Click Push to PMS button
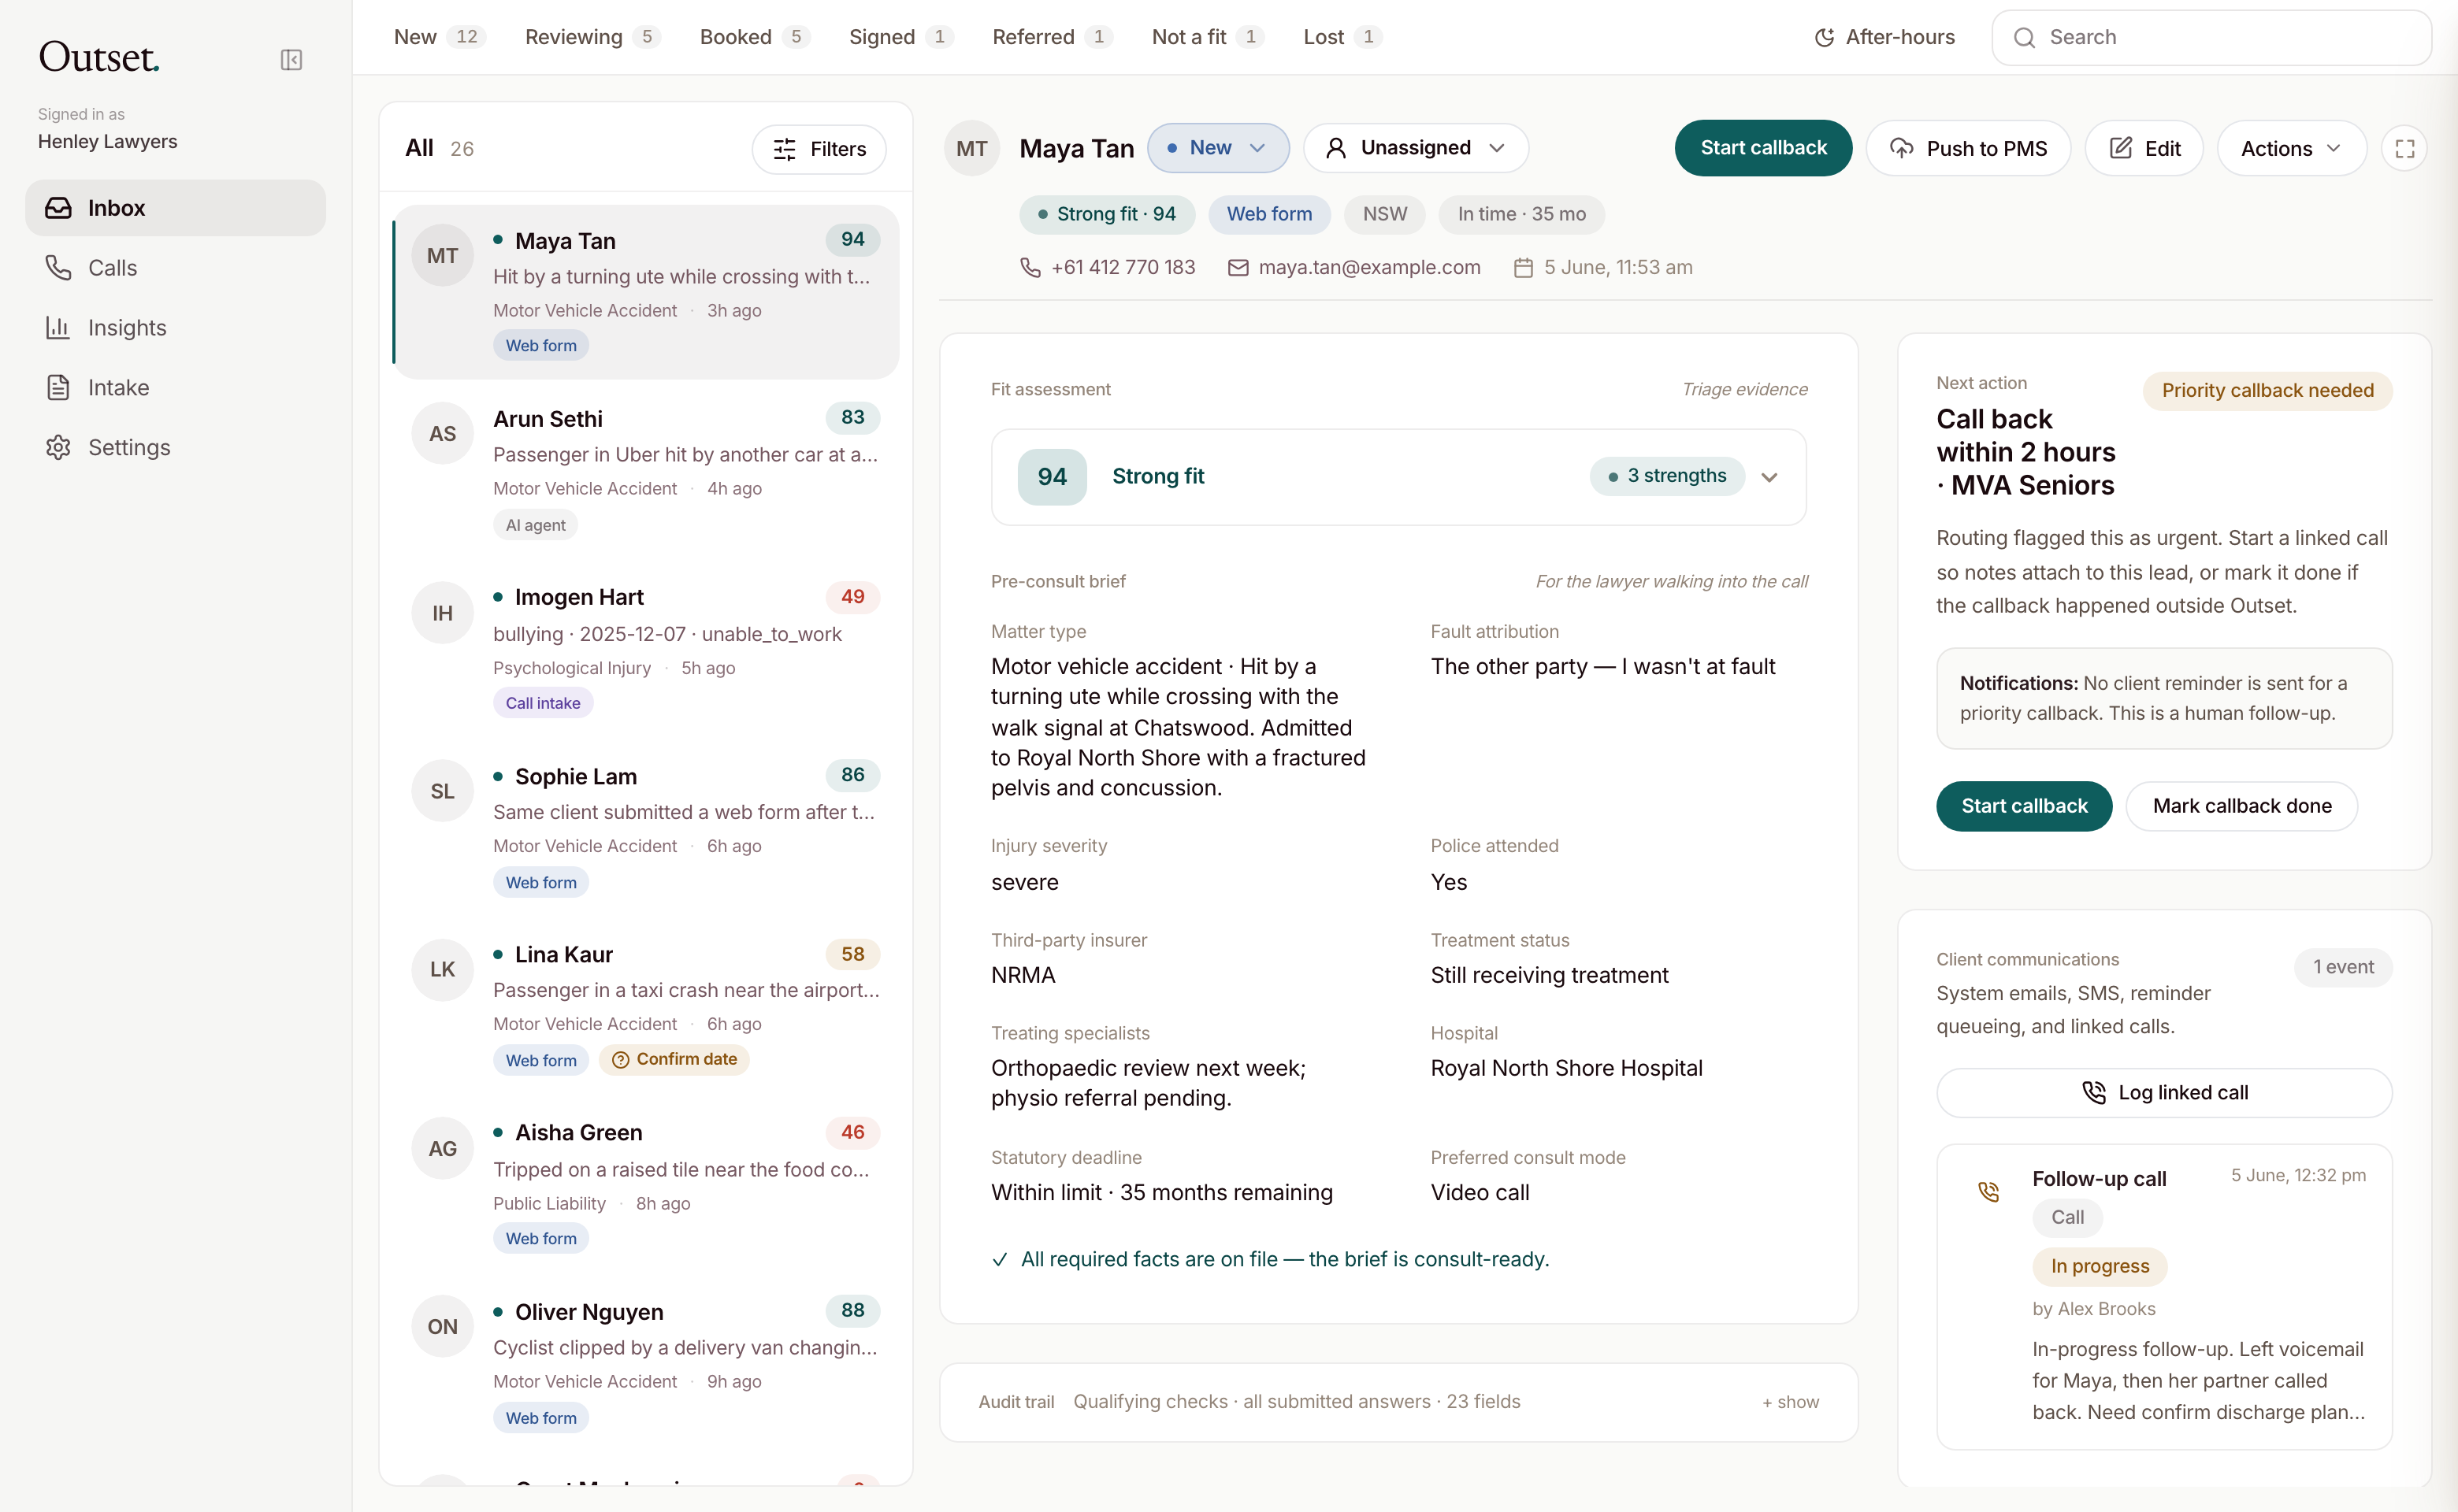Image resolution: width=2458 pixels, height=1512 pixels. (x=1968, y=148)
